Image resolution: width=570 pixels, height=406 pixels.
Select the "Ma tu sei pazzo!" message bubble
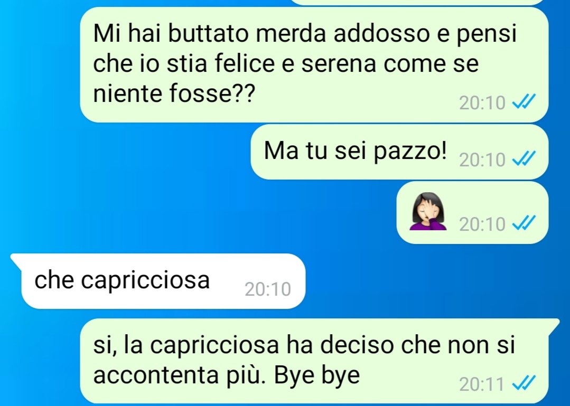[x=399, y=152]
